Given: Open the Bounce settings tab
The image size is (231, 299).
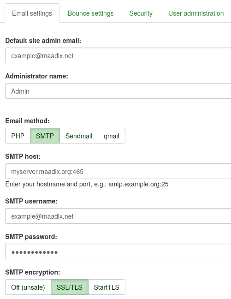Looking at the screenshot, I should [90, 13].
